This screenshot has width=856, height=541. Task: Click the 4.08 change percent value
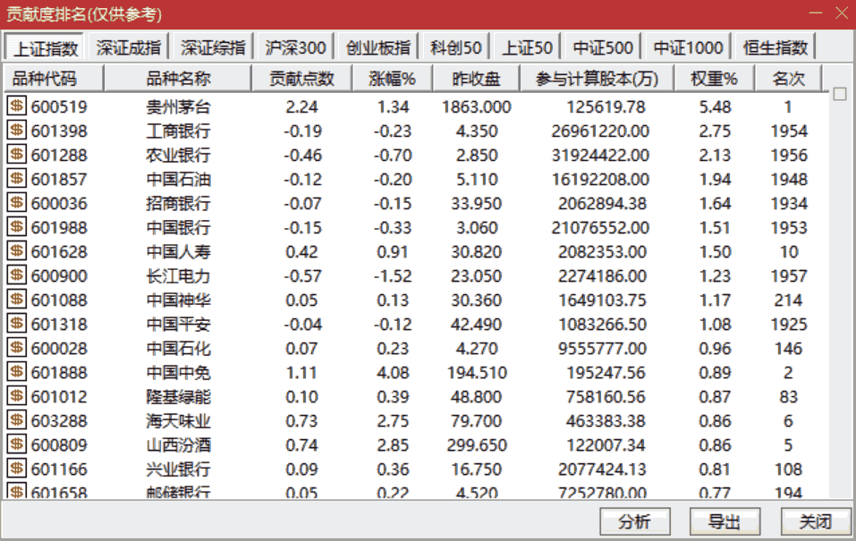pyautogui.click(x=393, y=372)
